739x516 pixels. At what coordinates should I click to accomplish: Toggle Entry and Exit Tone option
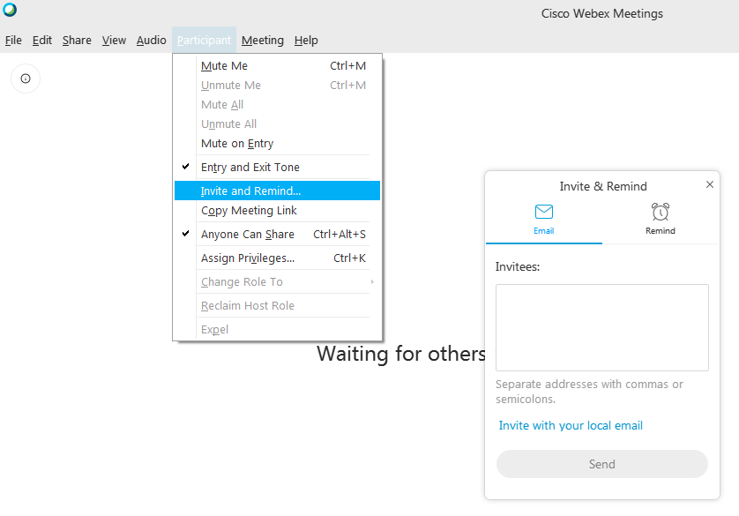tap(277, 168)
